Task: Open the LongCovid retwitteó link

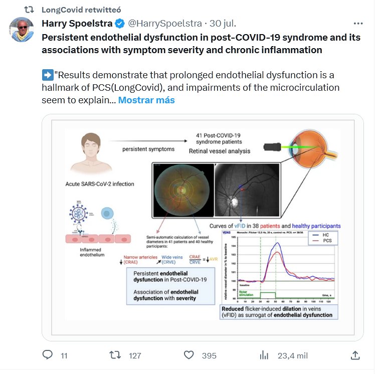Action: pyautogui.click(x=81, y=10)
